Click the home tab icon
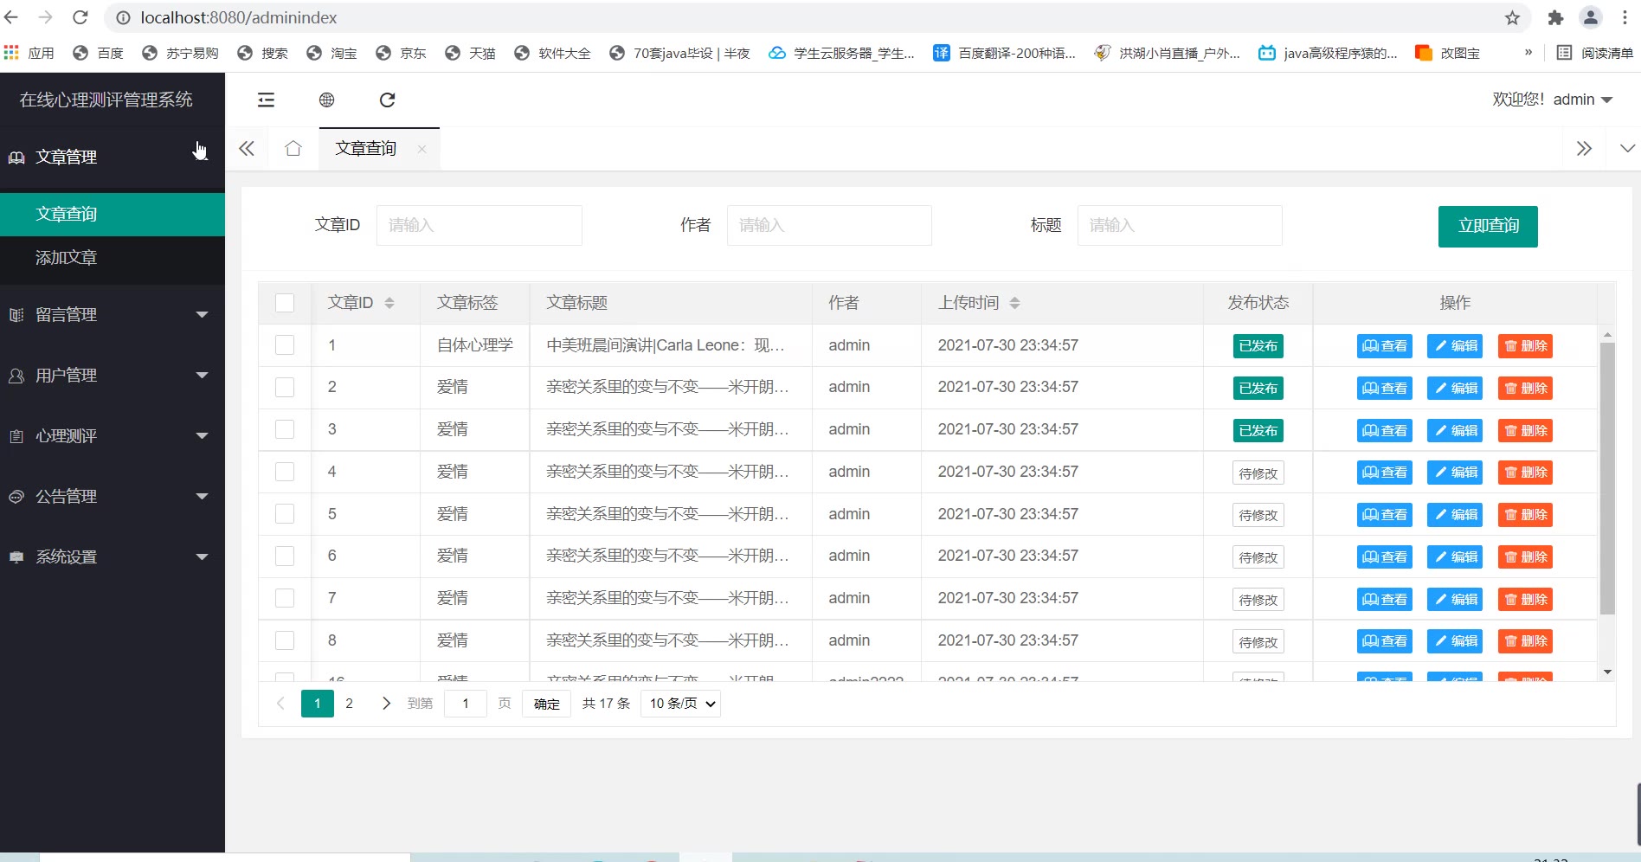Viewport: 1641px width, 862px height. tap(293, 149)
